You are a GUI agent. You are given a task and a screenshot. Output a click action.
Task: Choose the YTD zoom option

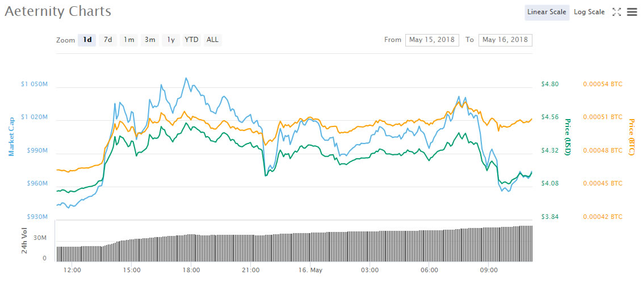(191, 40)
